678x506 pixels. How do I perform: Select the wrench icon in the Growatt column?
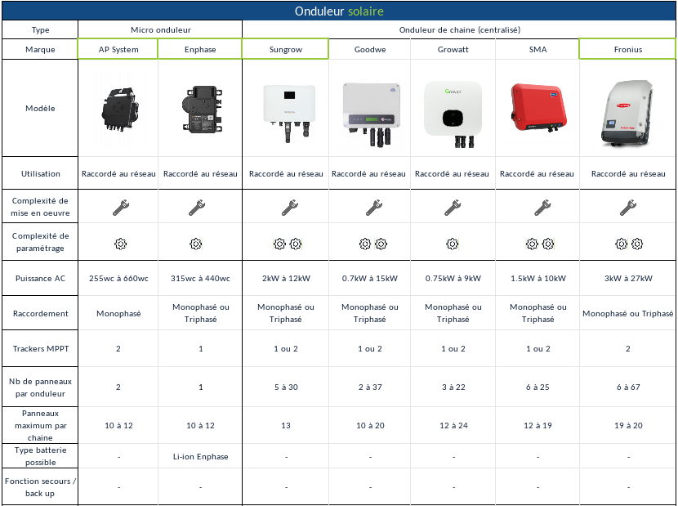click(453, 207)
